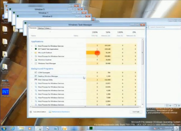Switch to the green ICP test app on taskbar

click(91, 128)
